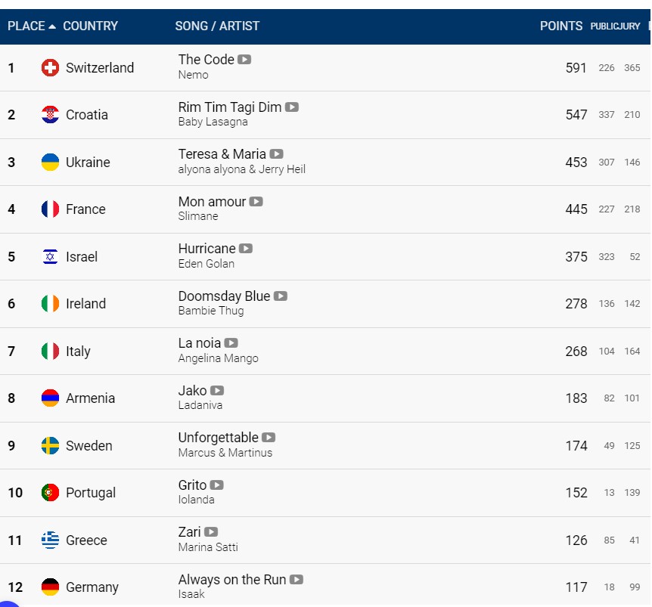Play Doomsday Blue video
This screenshot has width=652, height=607.
coord(281,296)
